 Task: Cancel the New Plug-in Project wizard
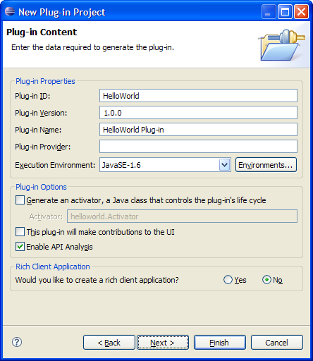277,343
